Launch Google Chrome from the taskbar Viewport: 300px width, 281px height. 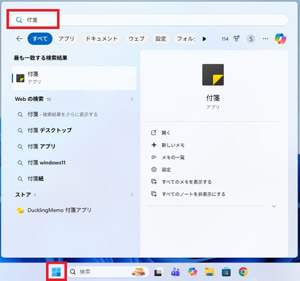pyautogui.click(x=243, y=272)
